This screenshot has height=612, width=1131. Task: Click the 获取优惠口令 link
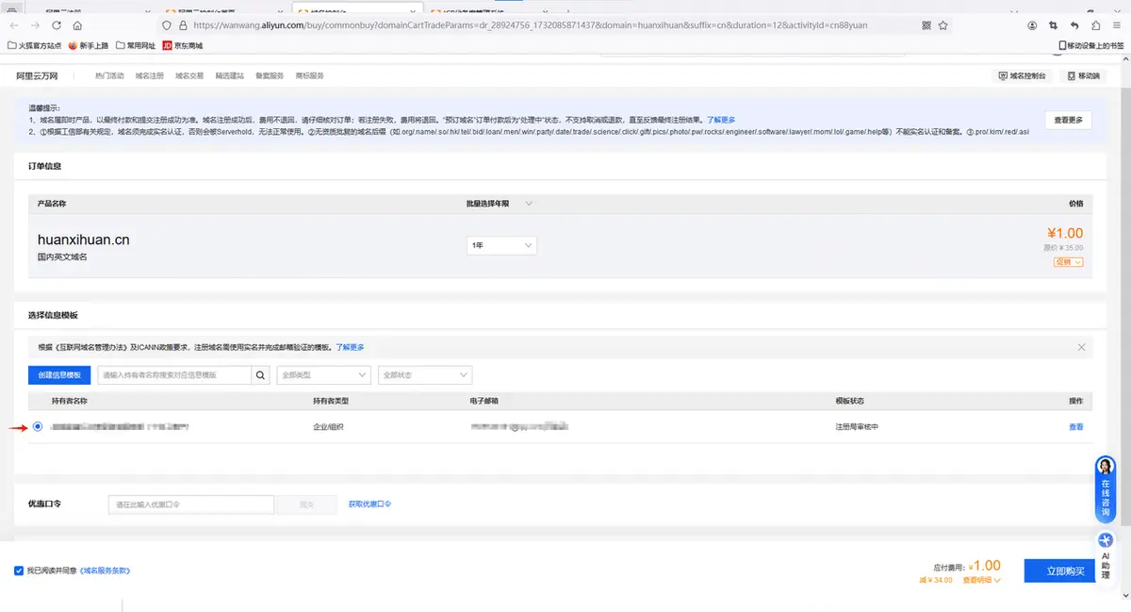[x=369, y=504]
